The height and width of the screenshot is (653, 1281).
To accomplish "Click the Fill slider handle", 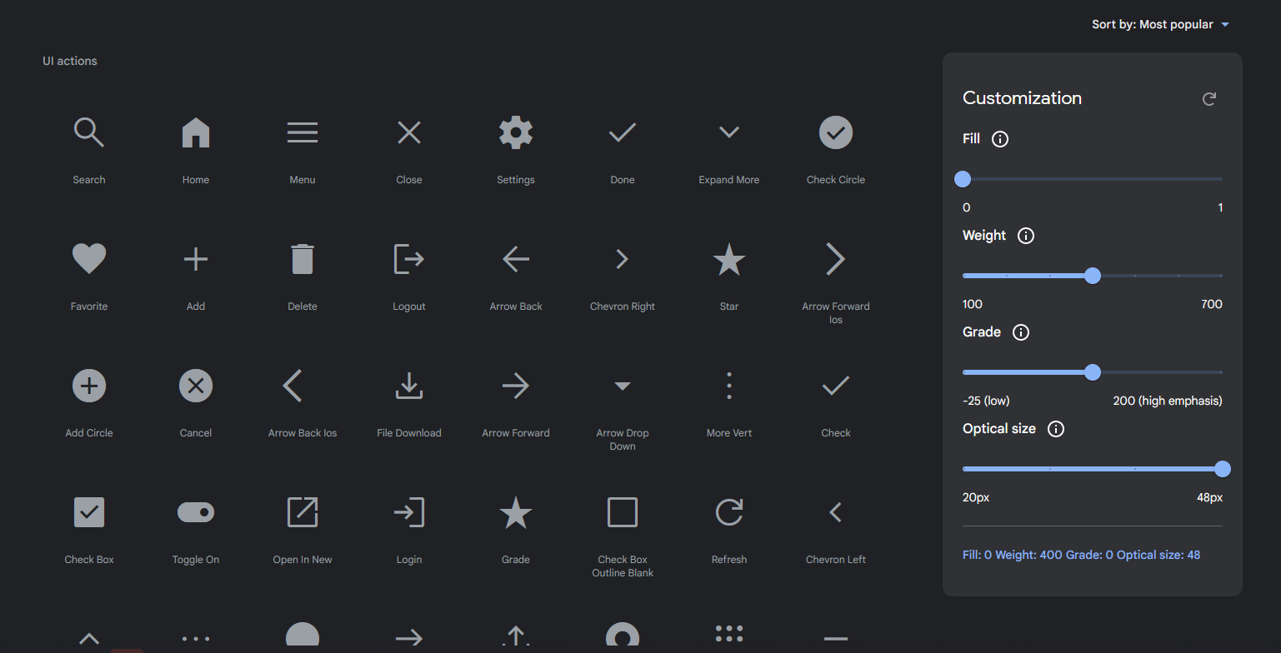I will [x=963, y=179].
